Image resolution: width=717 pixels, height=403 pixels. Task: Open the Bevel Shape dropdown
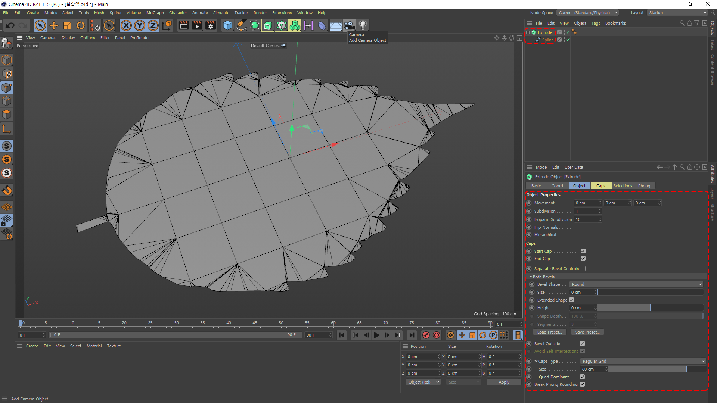pyautogui.click(x=636, y=284)
